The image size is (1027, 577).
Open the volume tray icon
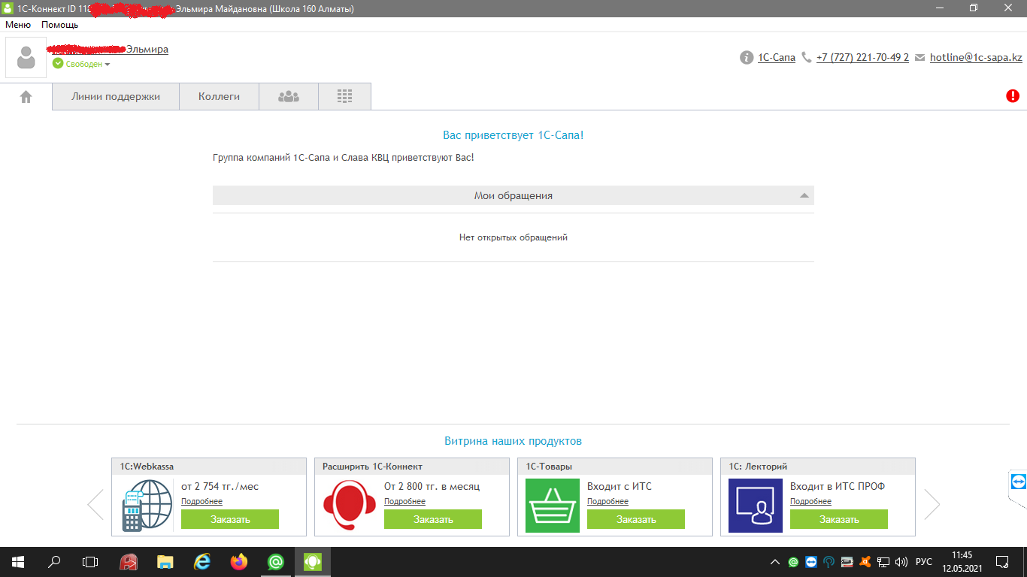coord(901,562)
